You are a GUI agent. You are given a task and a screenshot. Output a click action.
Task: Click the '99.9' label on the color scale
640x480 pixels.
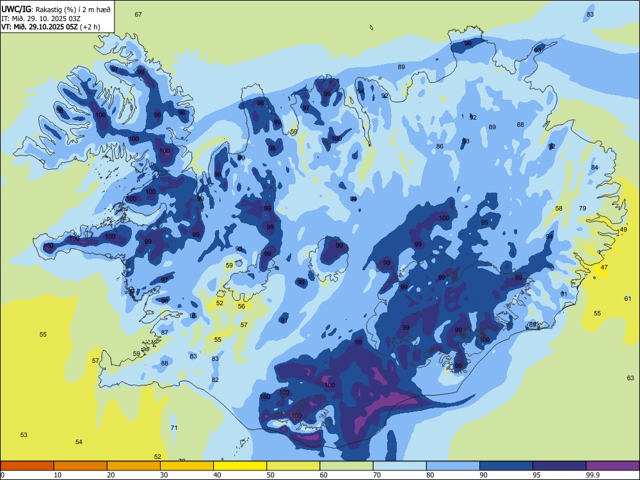tap(592, 475)
